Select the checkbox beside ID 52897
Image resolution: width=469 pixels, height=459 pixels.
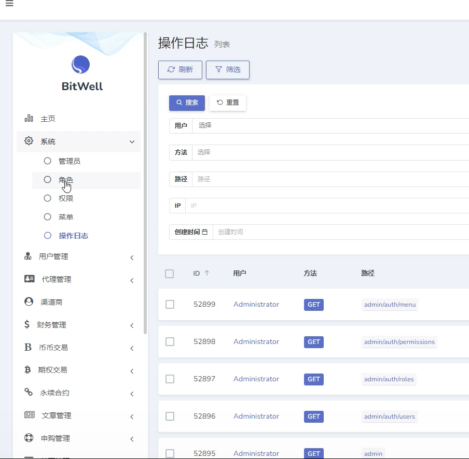pos(170,379)
